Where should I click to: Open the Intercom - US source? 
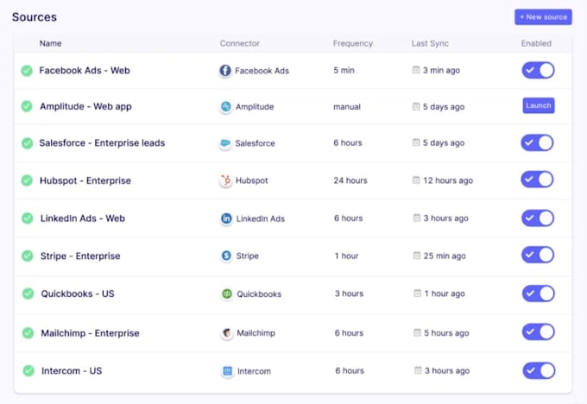[x=72, y=371]
